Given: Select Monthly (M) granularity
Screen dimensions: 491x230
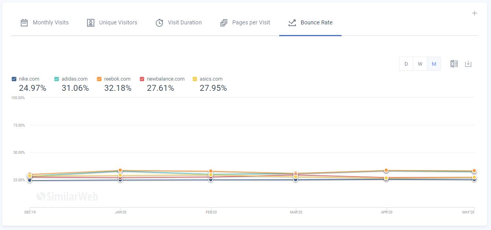Looking at the screenshot, I should click(x=434, y=64).
